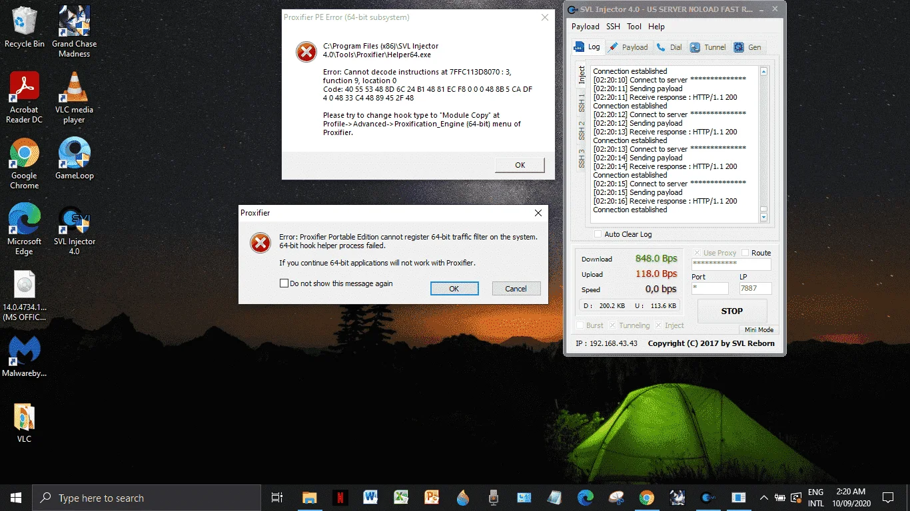Enable the Route checkbox
The height and width of the screenshot is (511, 910).
coord(745,253)
